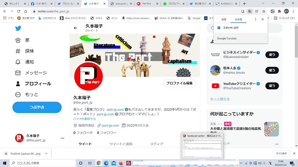The height and width of the screenshot is (167, 298).
Task: Open new browser tab with plus button
Action: pos(244,3)
